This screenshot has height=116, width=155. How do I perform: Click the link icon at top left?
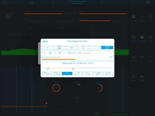(x=4, y=3)
